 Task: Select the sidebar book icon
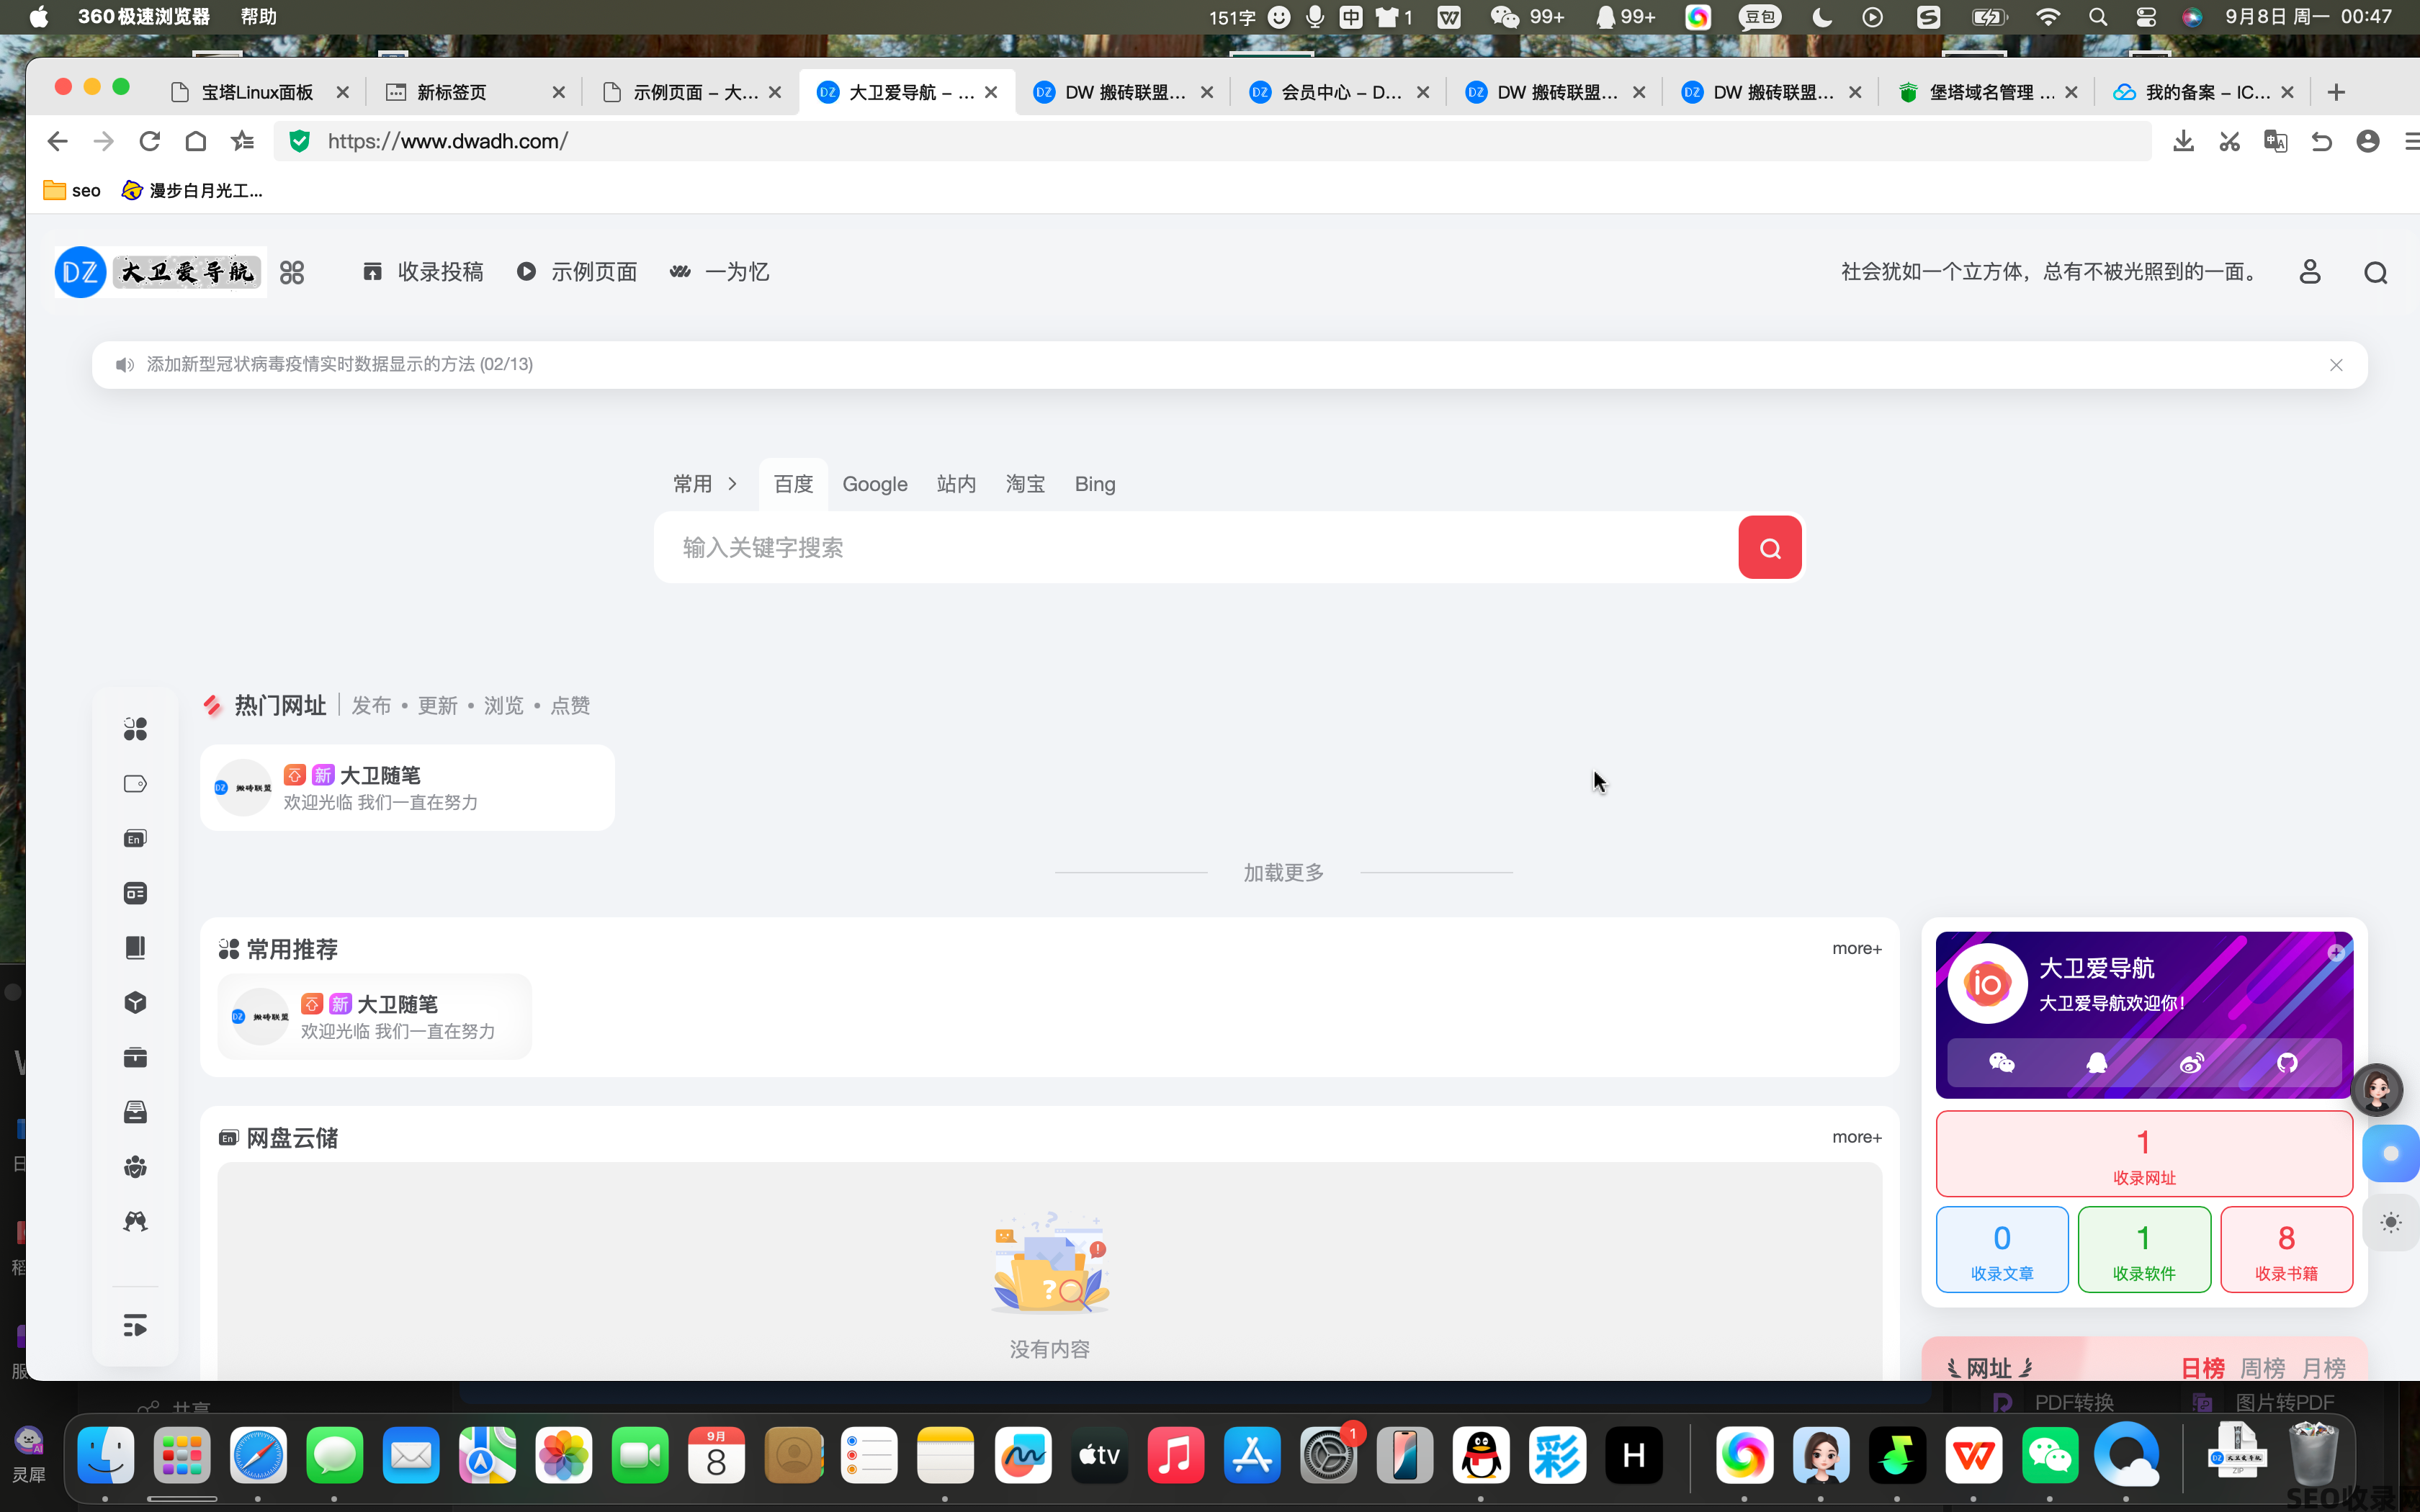(135, 947)
